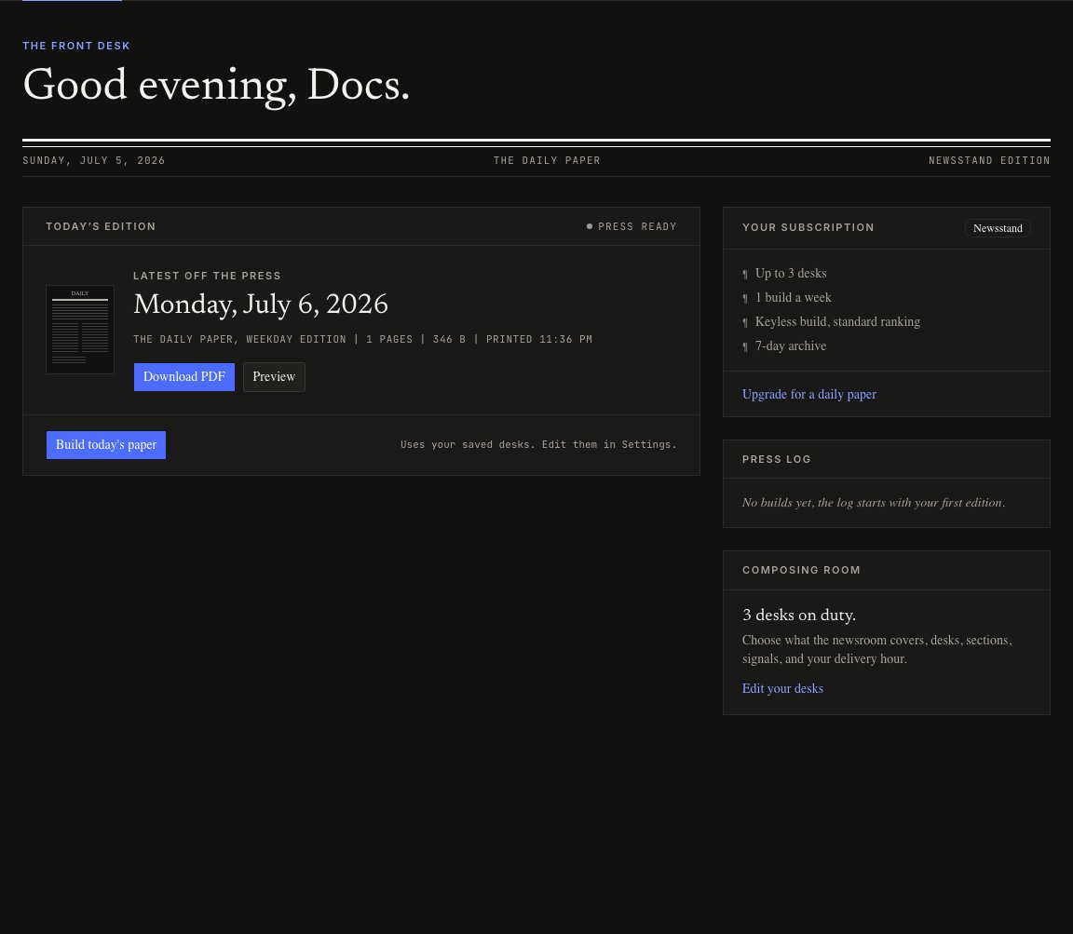Click the 1 build a week item
This screenshot has width=1073, height=934.
coord(794,298)
